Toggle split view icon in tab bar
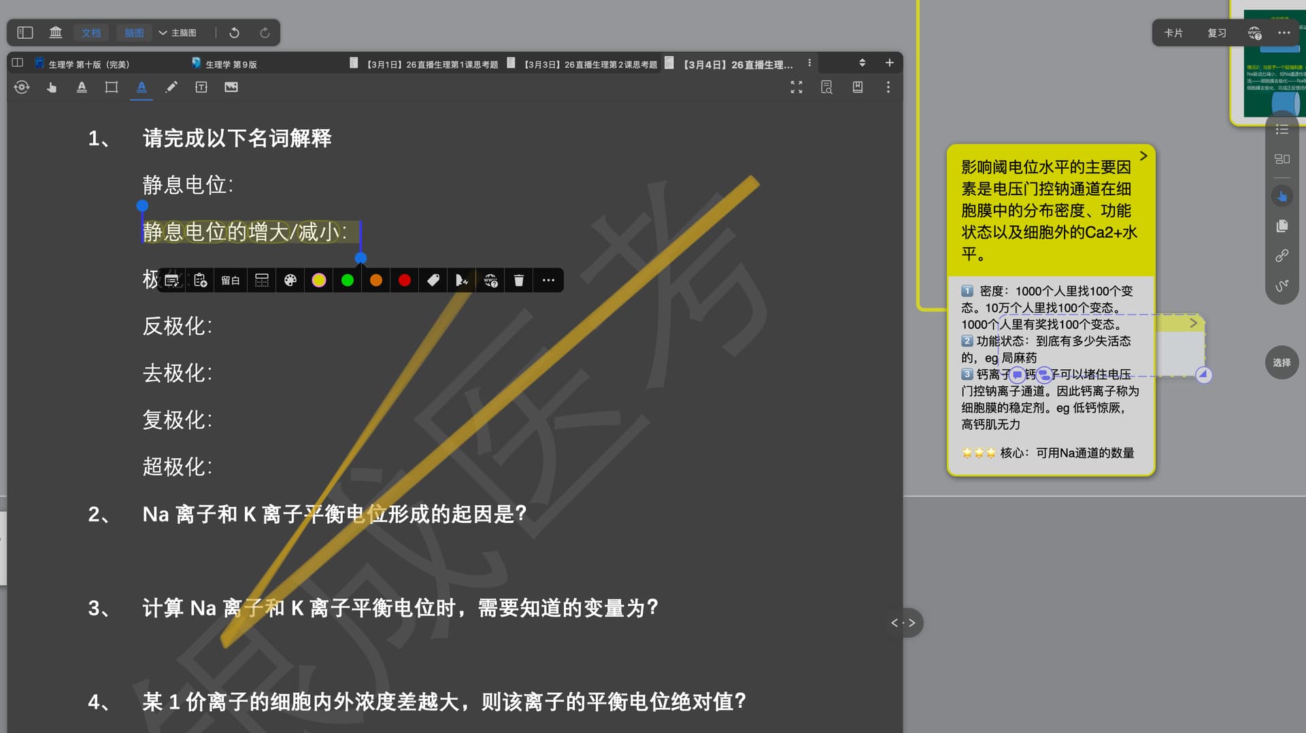Image resolution: width=1306 pixels, height=733 pixels. click(x=18, y=63)
